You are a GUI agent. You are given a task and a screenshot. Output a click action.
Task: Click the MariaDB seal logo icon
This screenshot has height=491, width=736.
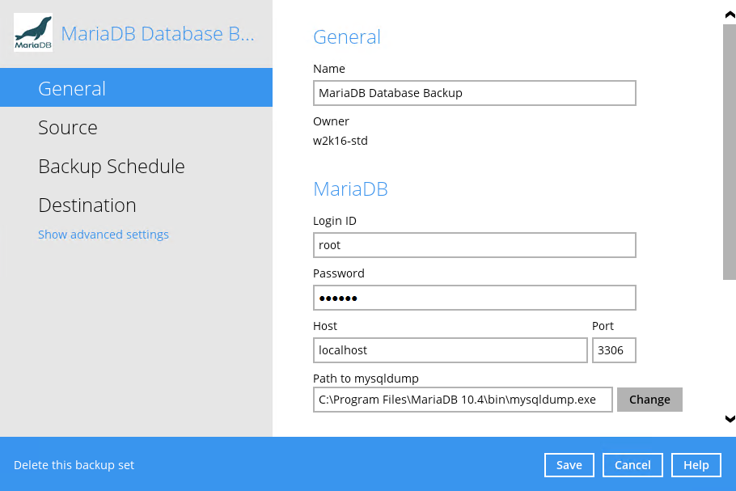coord(33,32)
